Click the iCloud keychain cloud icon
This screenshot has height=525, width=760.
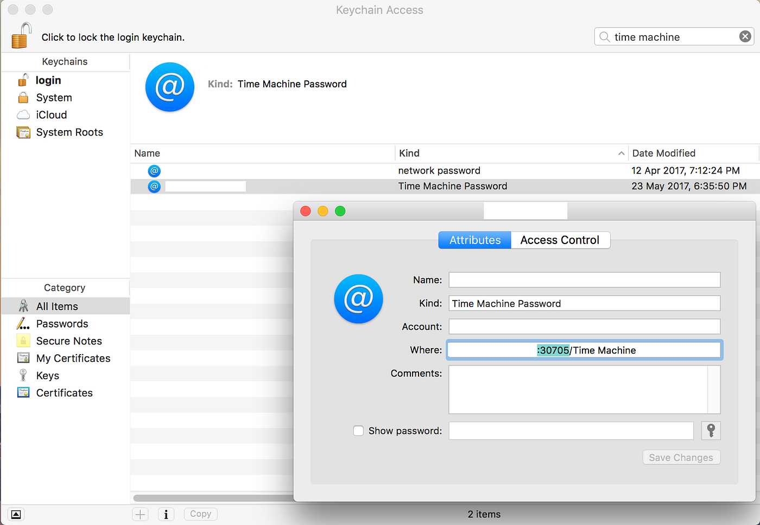click(24, 114)
